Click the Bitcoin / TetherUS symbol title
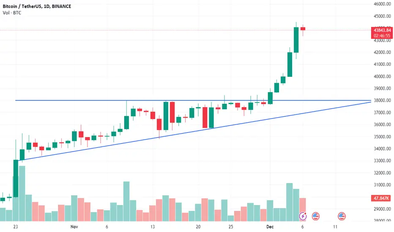394x232 pixels. click(x=22, y=6)
